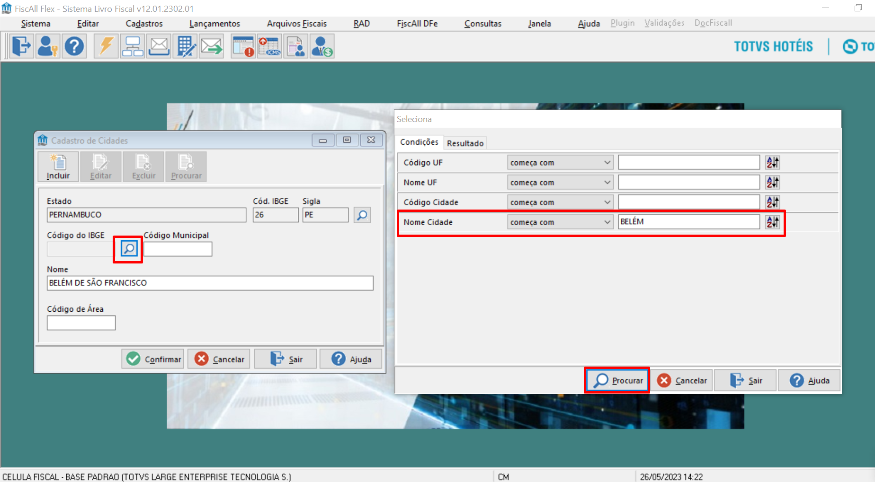Click the Cód. IBGE field showing 26
The image size is (875, 482).
coord(276,215)
